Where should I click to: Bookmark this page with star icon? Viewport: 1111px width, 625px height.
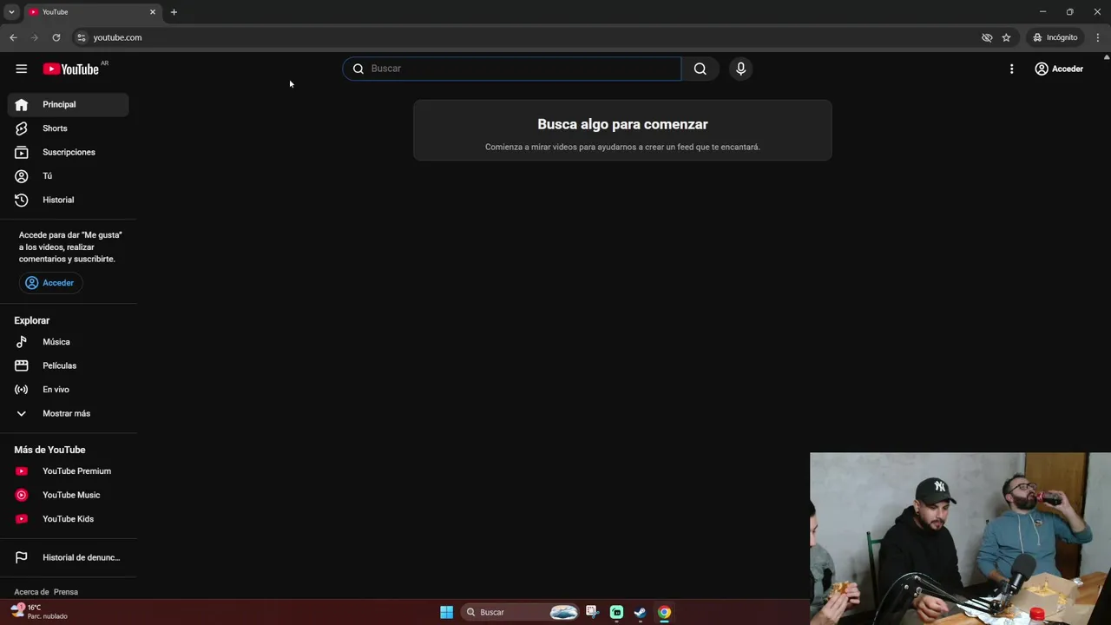[1006, 37]
